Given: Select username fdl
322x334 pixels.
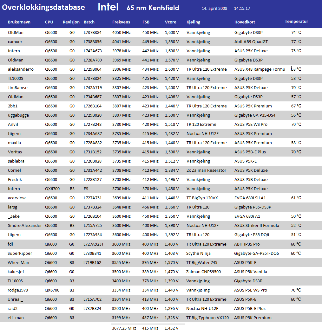Looking at the screenshot, I should pyautogui.click(x=10, y=244).
